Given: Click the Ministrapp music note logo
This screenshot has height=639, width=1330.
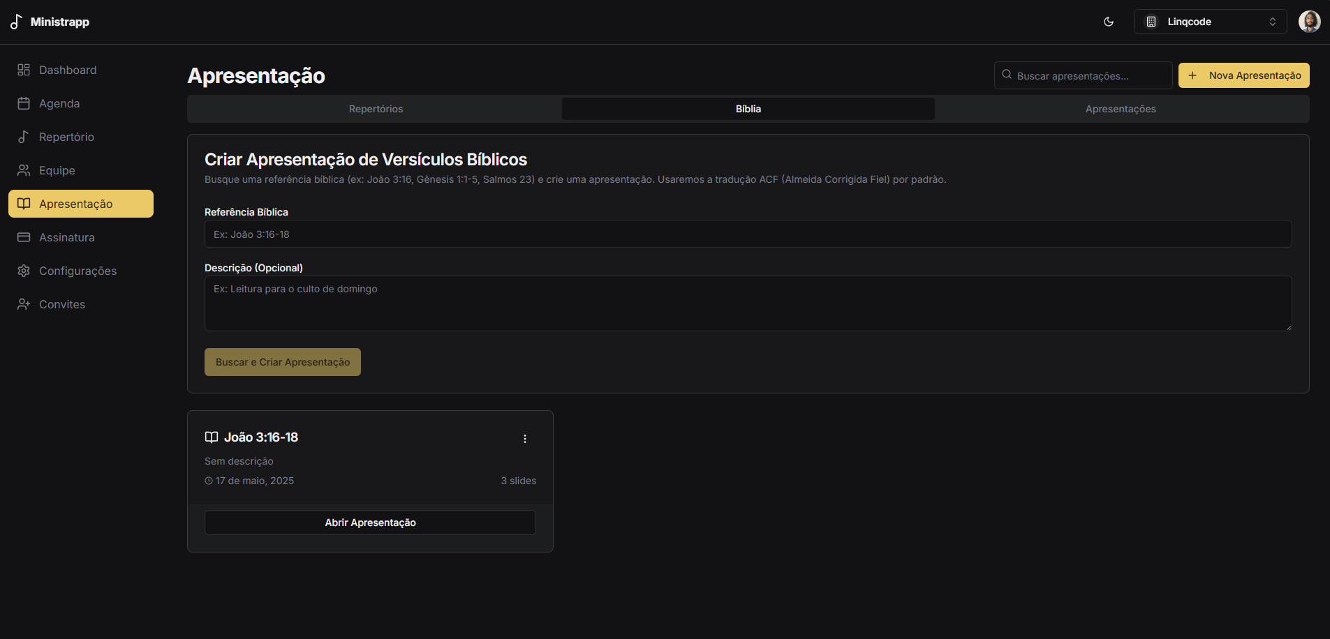Looking at the screenshot, I should [x=16, y=22].
